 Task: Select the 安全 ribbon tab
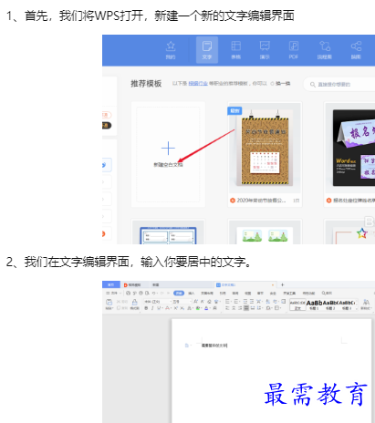click(x=273, y=293)
